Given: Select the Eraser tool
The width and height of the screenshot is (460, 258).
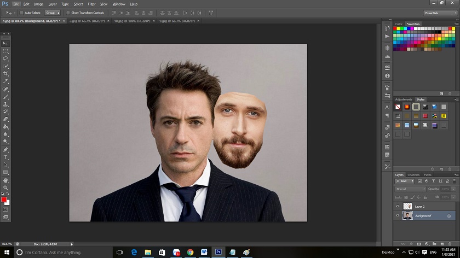Looking at the screenshot, I should tap(5, 119).
